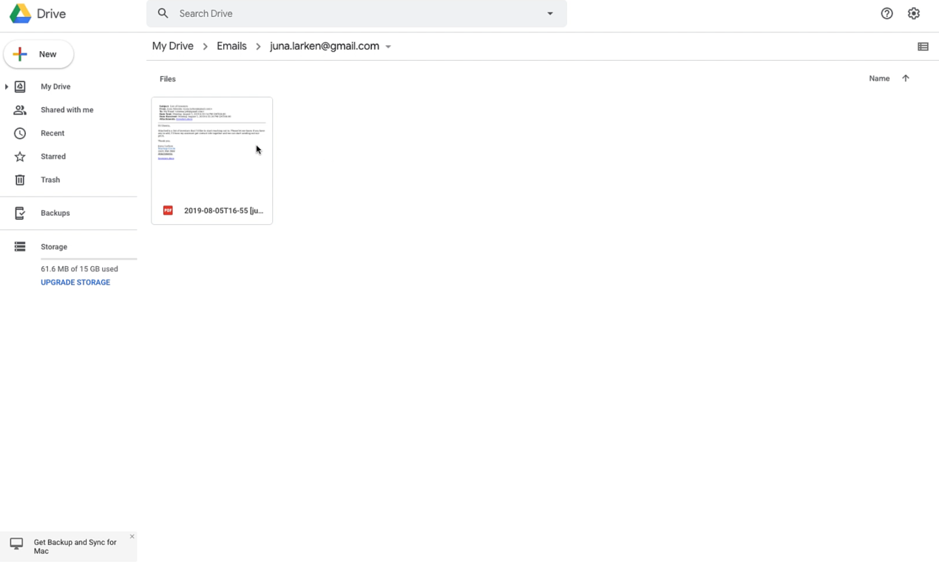Check Storage usage details
The image size is (939, 562).
point(53,246)
